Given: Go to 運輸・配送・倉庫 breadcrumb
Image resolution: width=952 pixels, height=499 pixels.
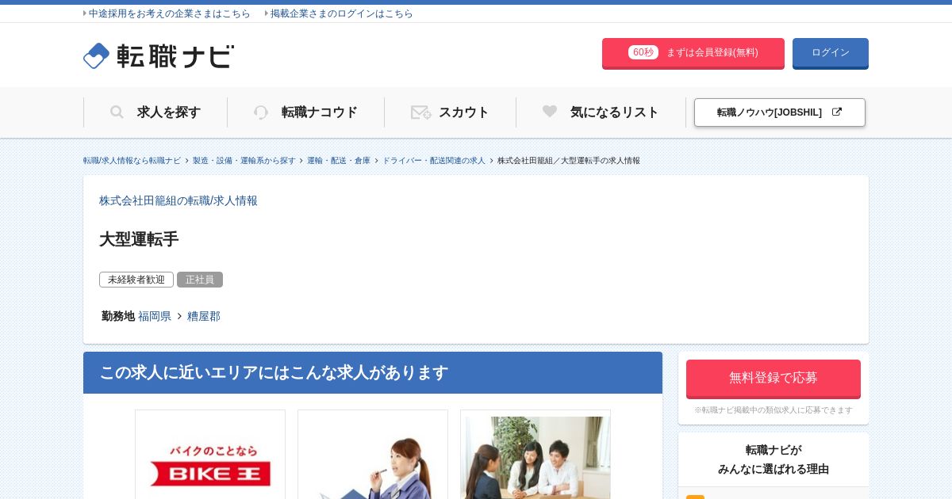Looking at the screenshot, I should pyautogui.click(x=339, y=161).
